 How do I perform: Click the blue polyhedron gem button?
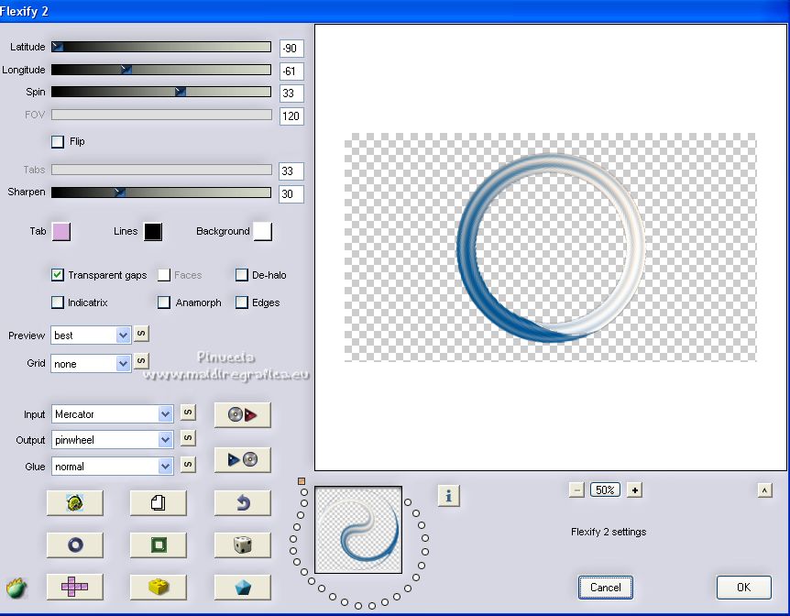[x=242, y=587]
